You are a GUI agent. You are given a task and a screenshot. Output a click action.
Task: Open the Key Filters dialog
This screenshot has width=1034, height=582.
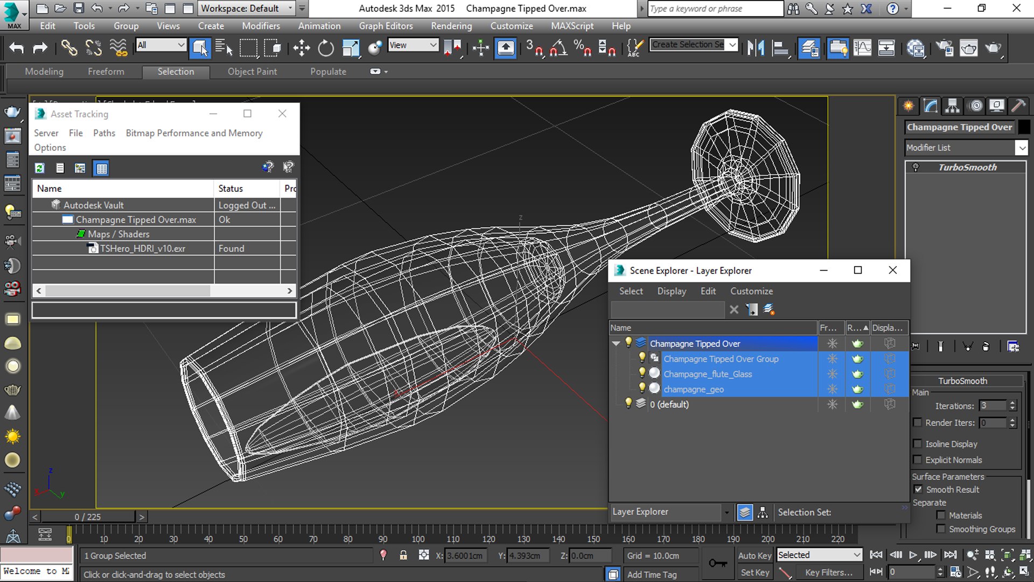828,572
